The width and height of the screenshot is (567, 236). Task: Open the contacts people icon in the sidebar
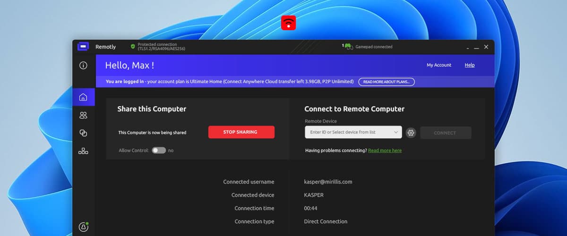coord(83,115)
